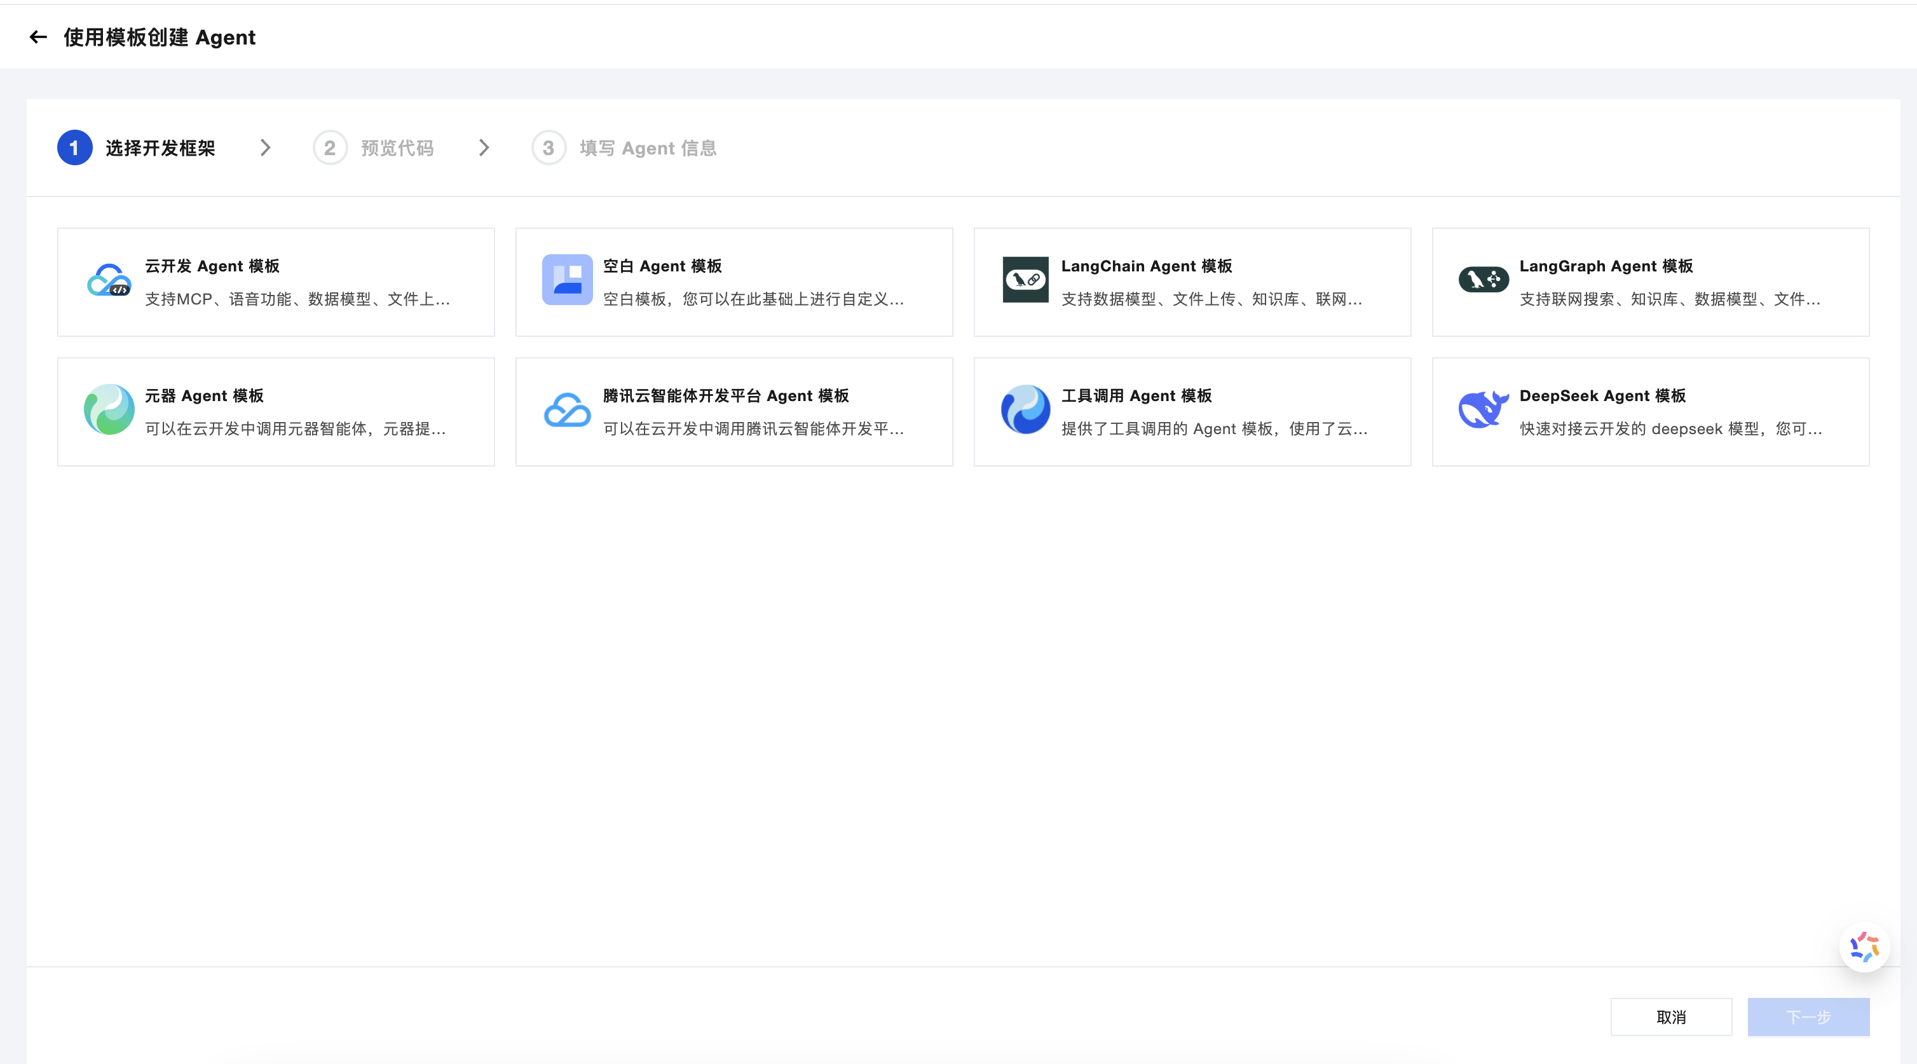Go to 选择开发框架 step
1917x1064 pixels.
click(x=160, y=148)
